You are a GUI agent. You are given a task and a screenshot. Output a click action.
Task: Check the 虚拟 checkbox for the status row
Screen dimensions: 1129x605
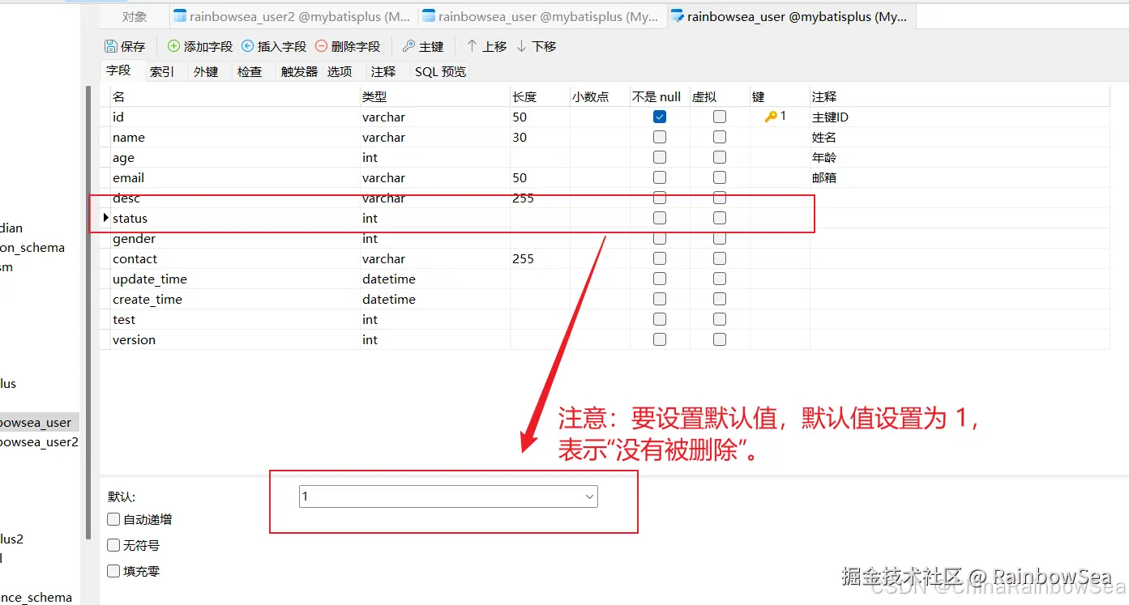click(x=719, y=217)
